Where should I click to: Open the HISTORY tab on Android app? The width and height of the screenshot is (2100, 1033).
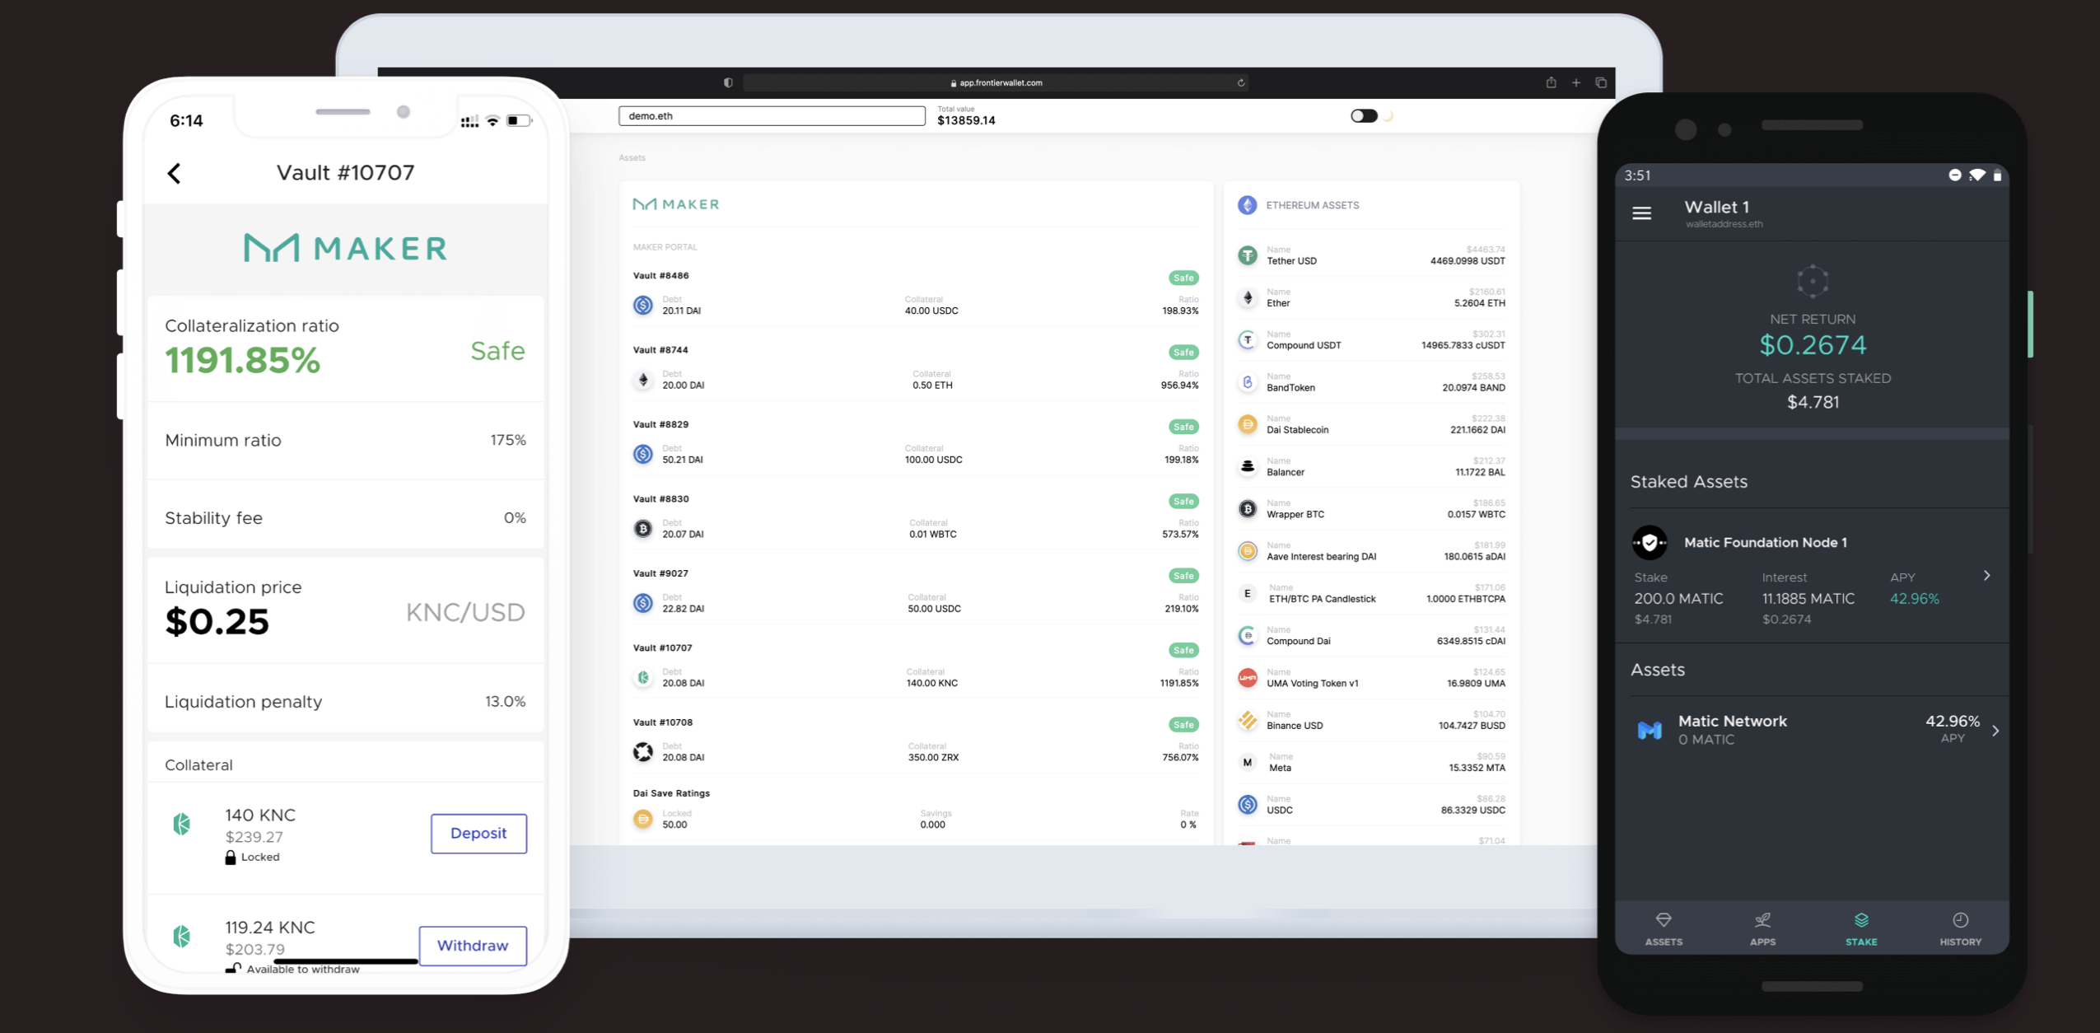[1960, 928]
